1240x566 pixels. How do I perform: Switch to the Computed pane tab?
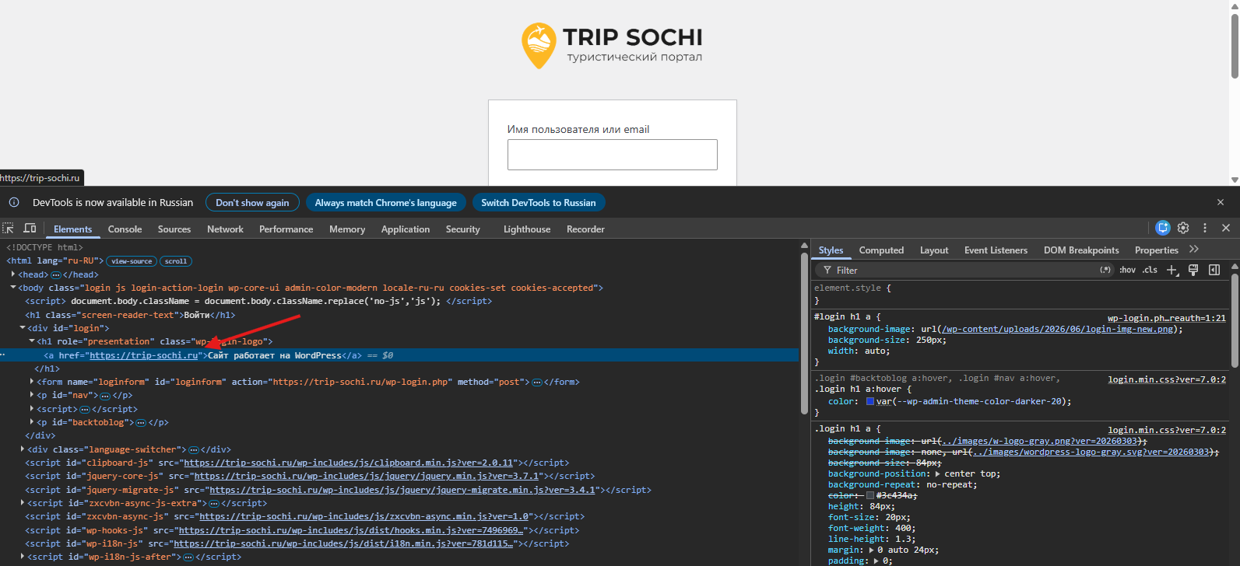881,250
